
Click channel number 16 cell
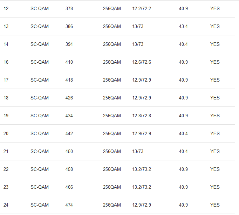coord(6,62)
